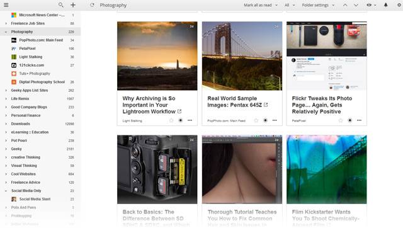Star the Real World Sample Images article
This screenshot has width=403, height=228.
coord(256,120)
